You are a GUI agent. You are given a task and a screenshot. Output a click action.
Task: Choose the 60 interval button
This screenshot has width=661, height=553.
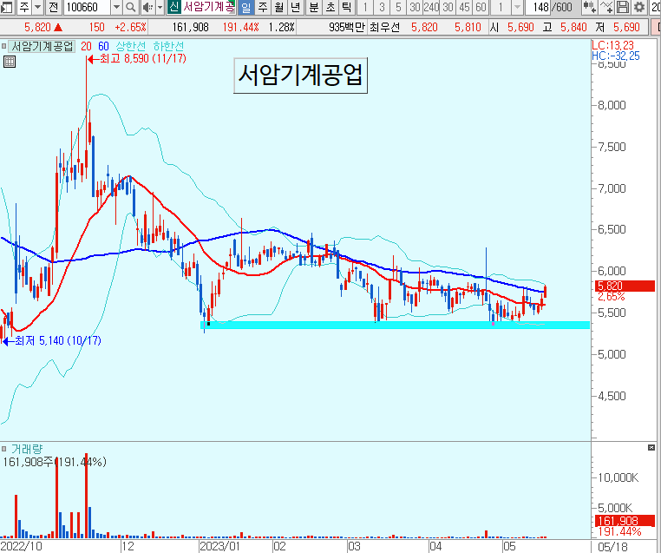click(481, 7)
